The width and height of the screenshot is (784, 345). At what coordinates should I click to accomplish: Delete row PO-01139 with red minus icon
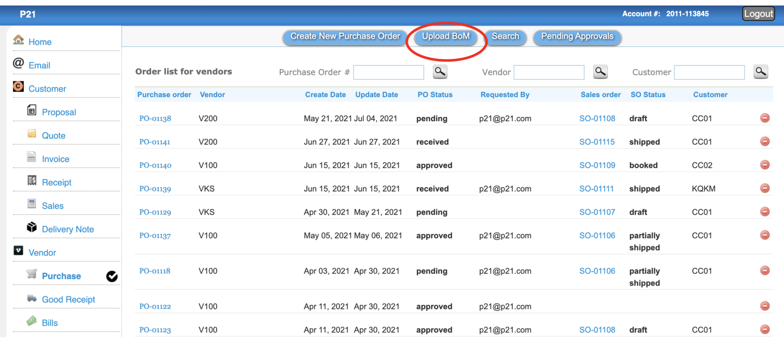[x=765, y=188]
